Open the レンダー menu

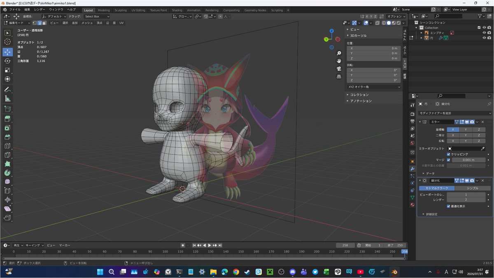[x=40, y=9]
